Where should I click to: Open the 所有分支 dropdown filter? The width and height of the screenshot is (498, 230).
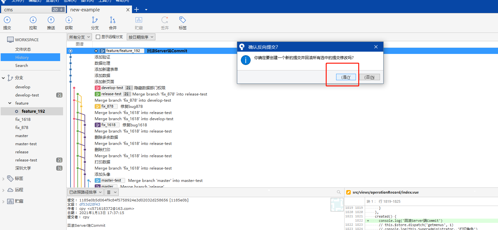pyautogui.click(x=79, y=37)
